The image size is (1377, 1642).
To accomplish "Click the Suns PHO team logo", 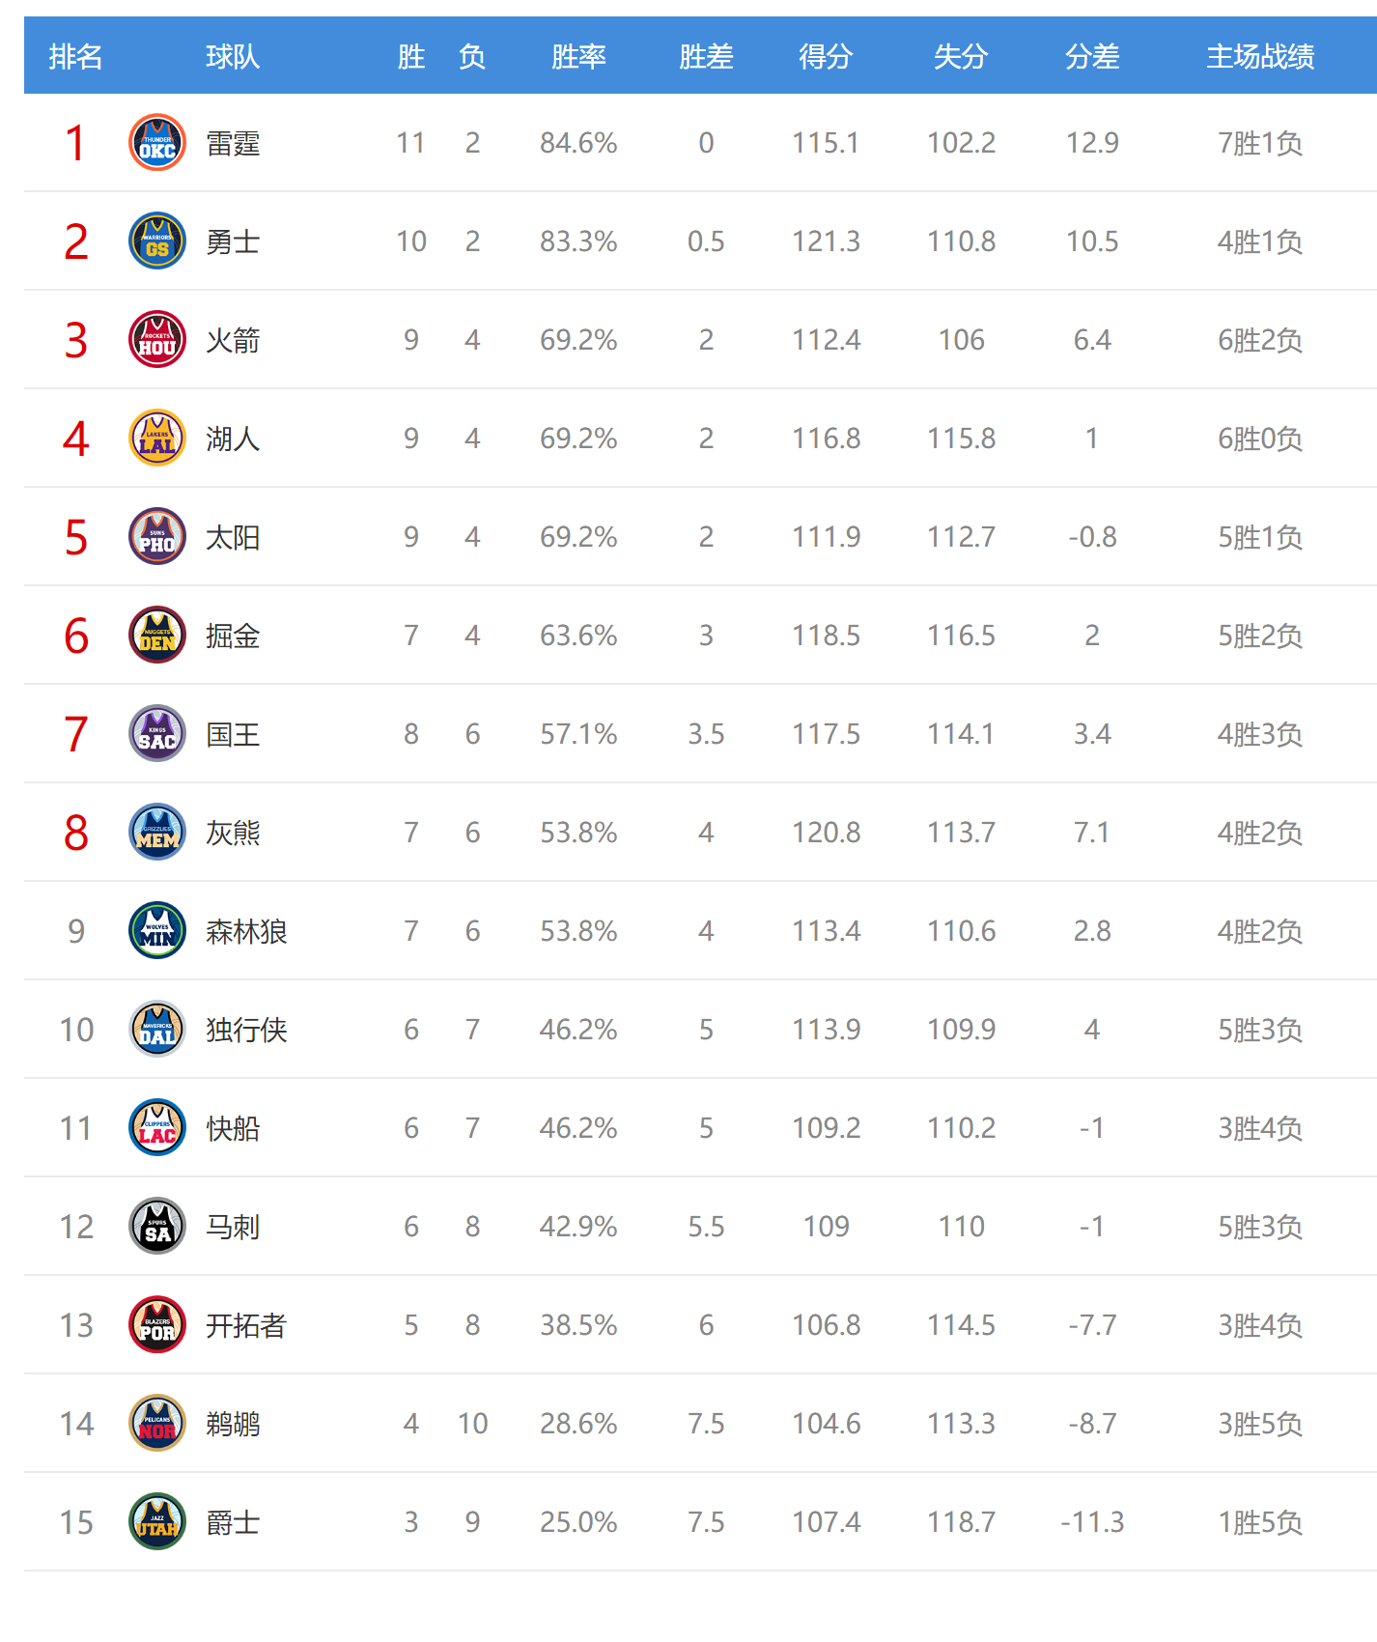I will (157, 537).
